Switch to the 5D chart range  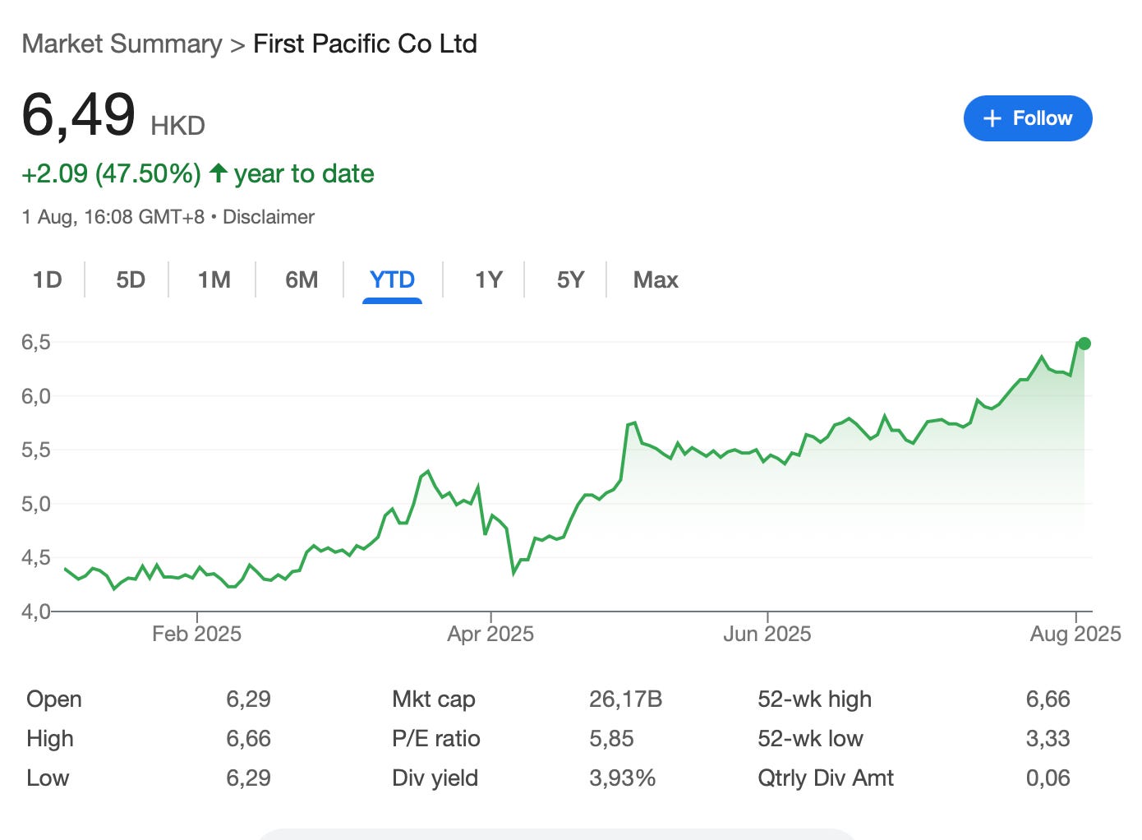click(x=131, y=280)
